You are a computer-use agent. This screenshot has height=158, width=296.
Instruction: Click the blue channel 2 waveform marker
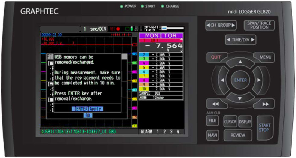point(135,54)
